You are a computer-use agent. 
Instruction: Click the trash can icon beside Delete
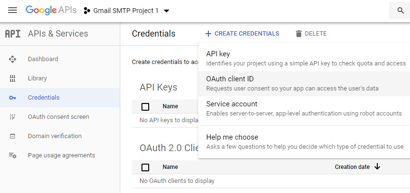(x=299, y=34)
